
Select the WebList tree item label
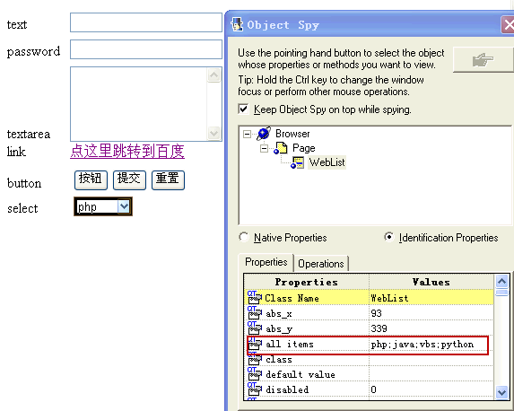327,162
